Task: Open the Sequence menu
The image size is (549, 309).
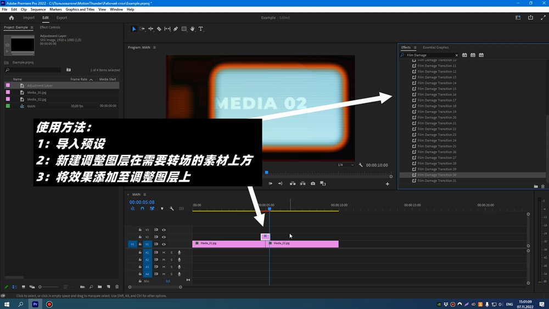Action: [38, 9]
